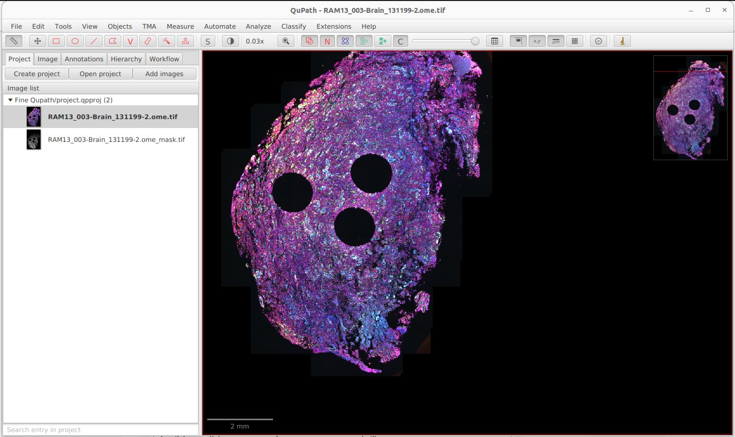
Task: Toggle annotation name display with the N button
Action: (327, 41)
